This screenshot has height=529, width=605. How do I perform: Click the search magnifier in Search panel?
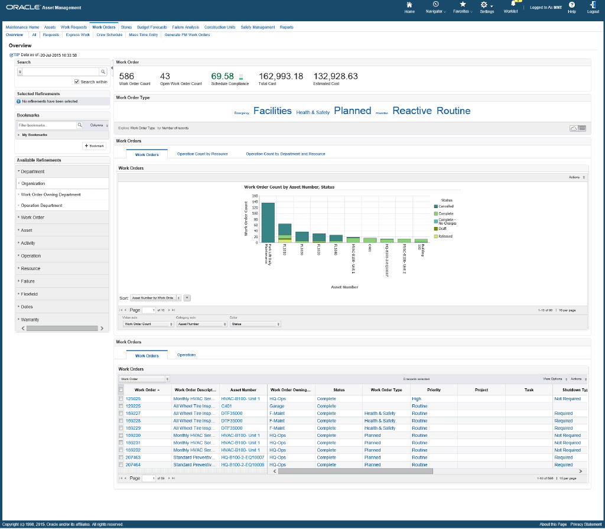103,72
